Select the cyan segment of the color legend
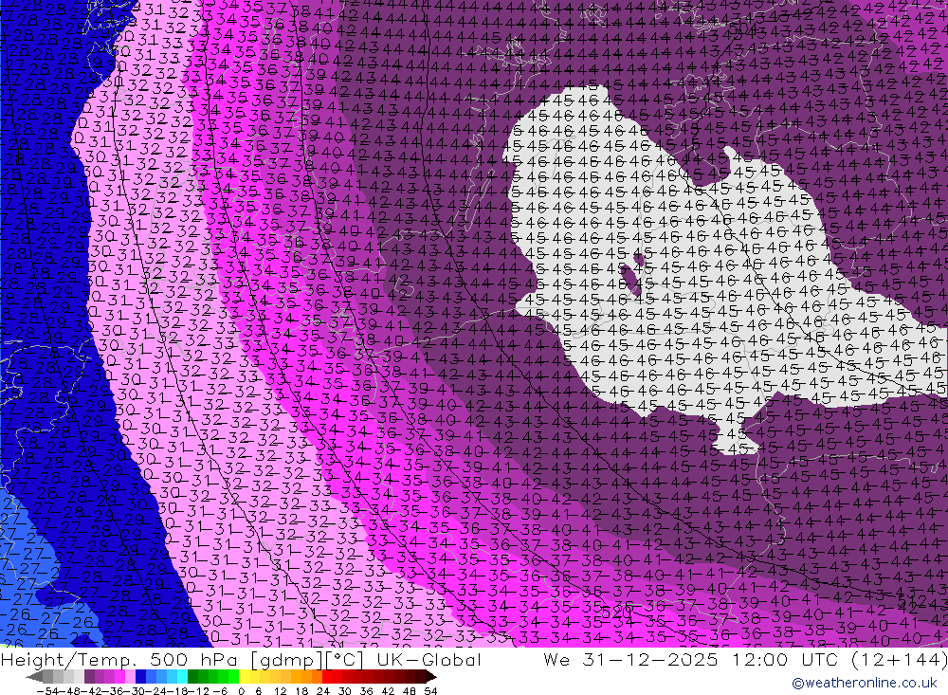Screen dimensions: 948x695 pyautogui.click(x=181, y=676)
